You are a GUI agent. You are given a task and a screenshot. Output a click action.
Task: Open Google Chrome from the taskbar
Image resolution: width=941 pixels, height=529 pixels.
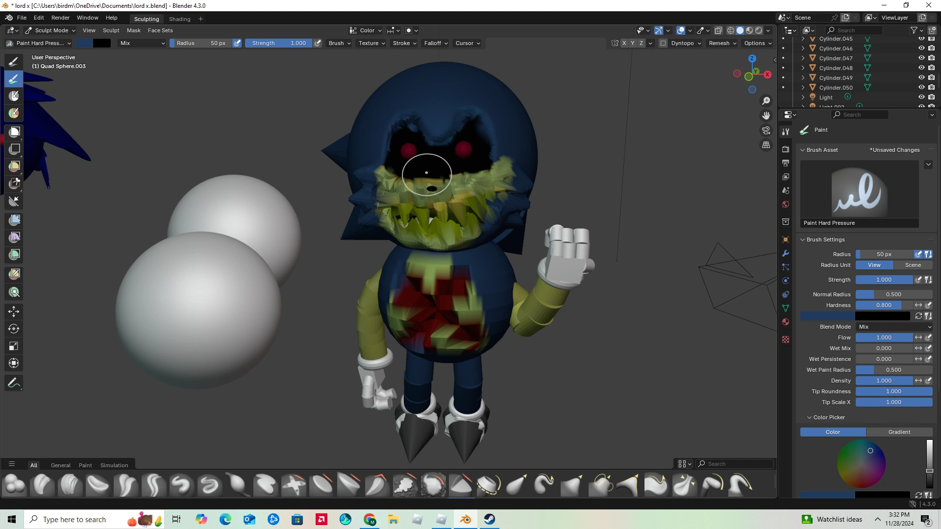(x=370, y=519)
